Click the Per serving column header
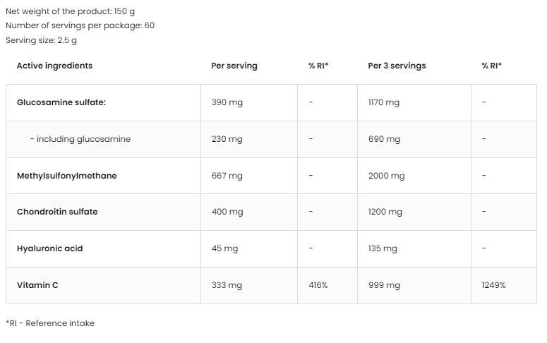Viewport: 547px width, 343px height. (x=234, y=66)
